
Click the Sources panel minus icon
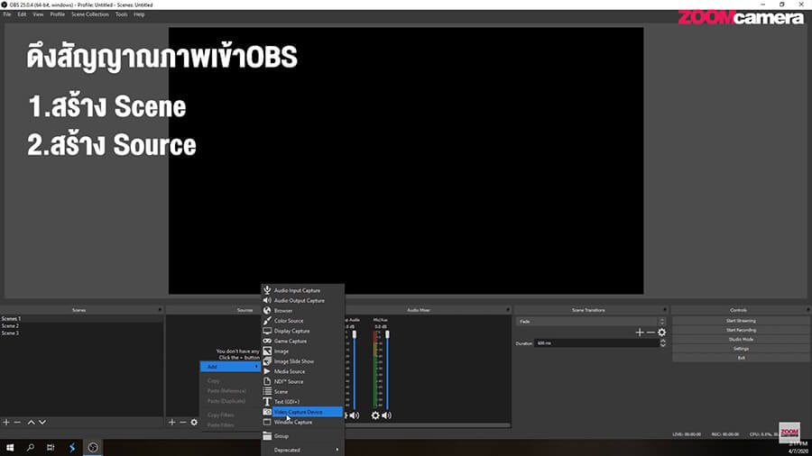(183, 423)
